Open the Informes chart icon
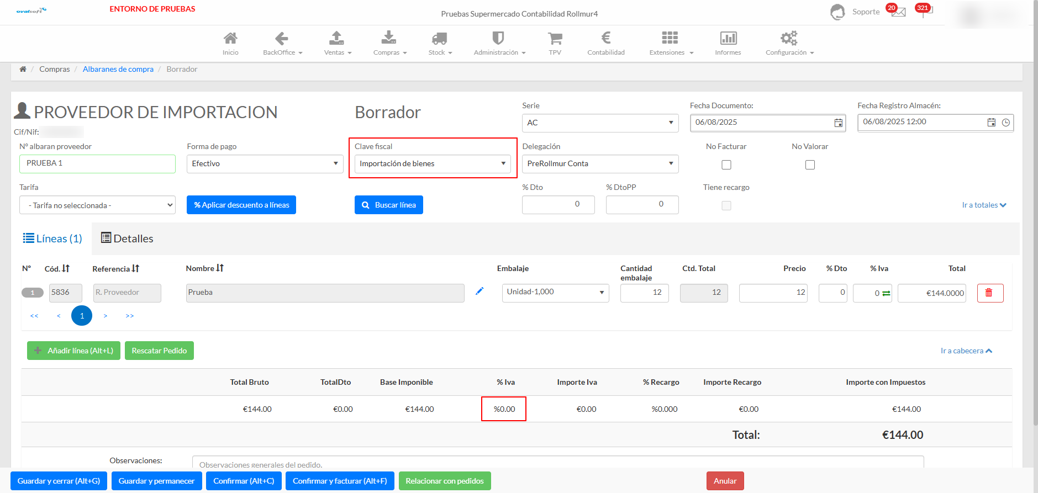1038x493 pixels. (728, 38)
